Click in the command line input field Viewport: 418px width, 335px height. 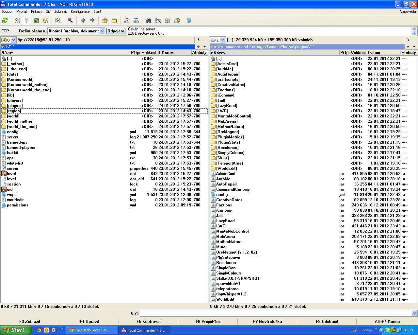(x=276, y=313)
